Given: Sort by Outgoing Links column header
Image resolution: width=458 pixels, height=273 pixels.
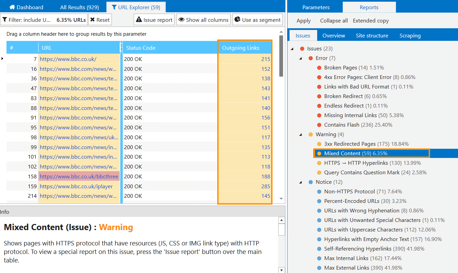Looking at the screenshot, I should (x=245, y=48).
